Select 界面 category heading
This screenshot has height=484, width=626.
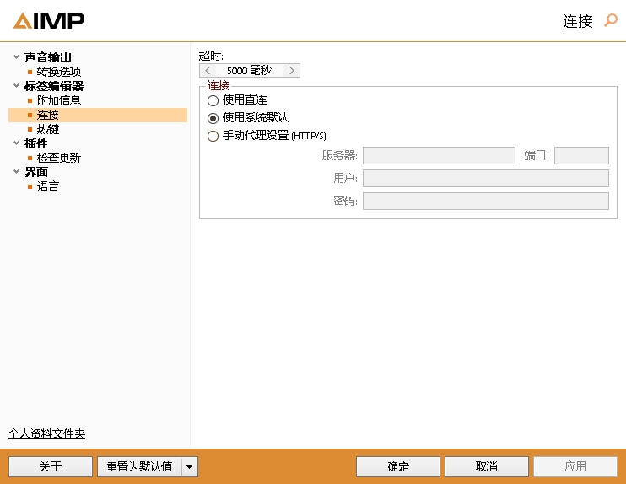point(36,172)
